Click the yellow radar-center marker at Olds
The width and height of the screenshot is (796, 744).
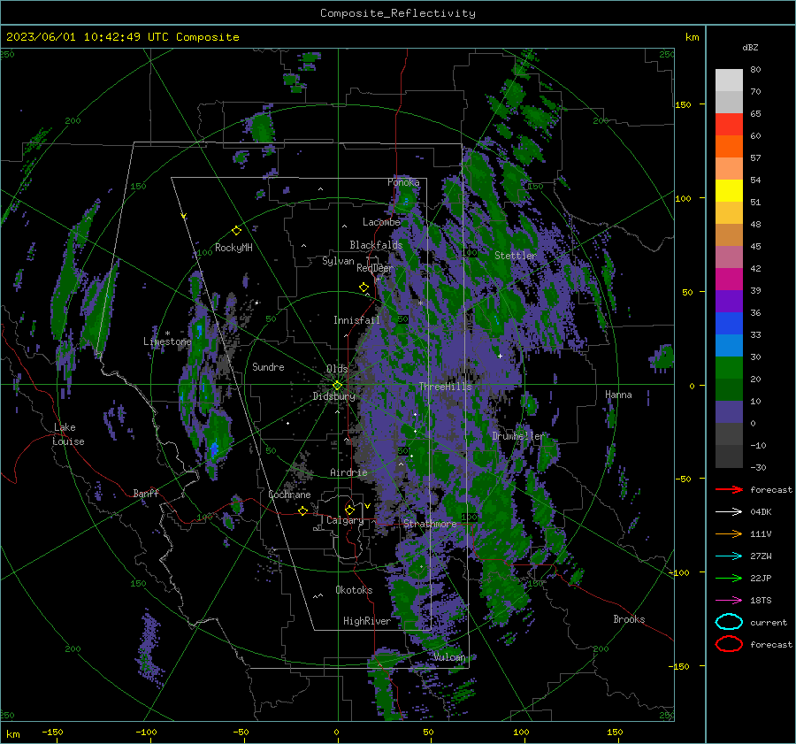[x=337, y=386]
